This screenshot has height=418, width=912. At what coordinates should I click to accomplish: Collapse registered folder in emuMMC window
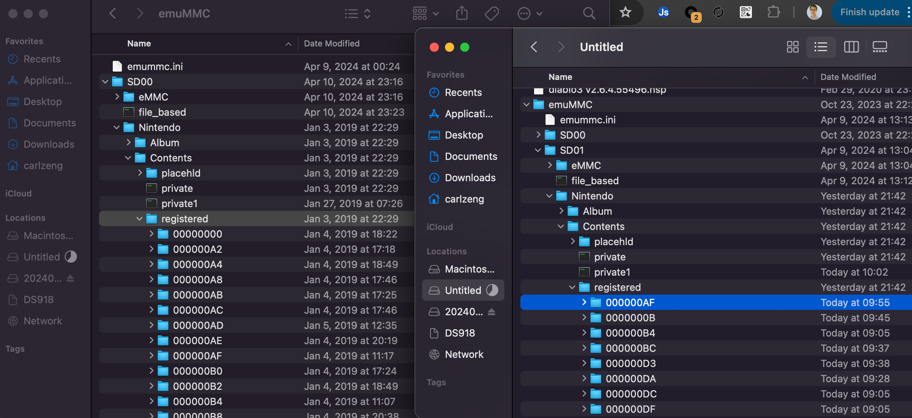(x=139, y=219)
